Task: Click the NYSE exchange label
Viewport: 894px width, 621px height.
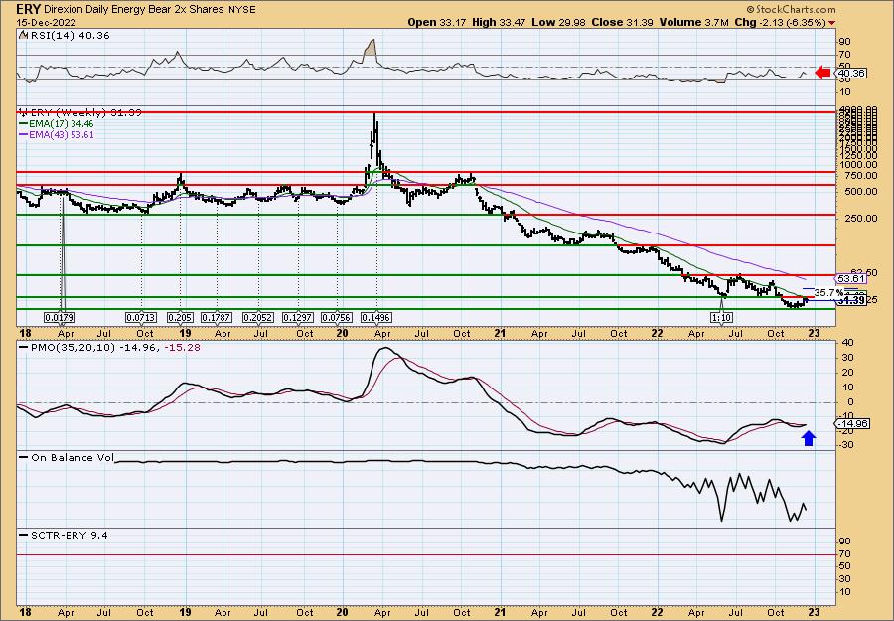Action: coord(240,10)
